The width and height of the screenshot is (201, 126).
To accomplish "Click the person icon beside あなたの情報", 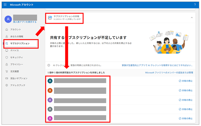I will pyautogui.click(x=7, y=36).
